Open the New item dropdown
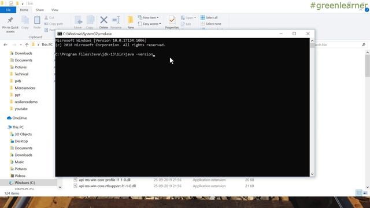The width and height of the screenshot is (370, 208). coord(148,18)
